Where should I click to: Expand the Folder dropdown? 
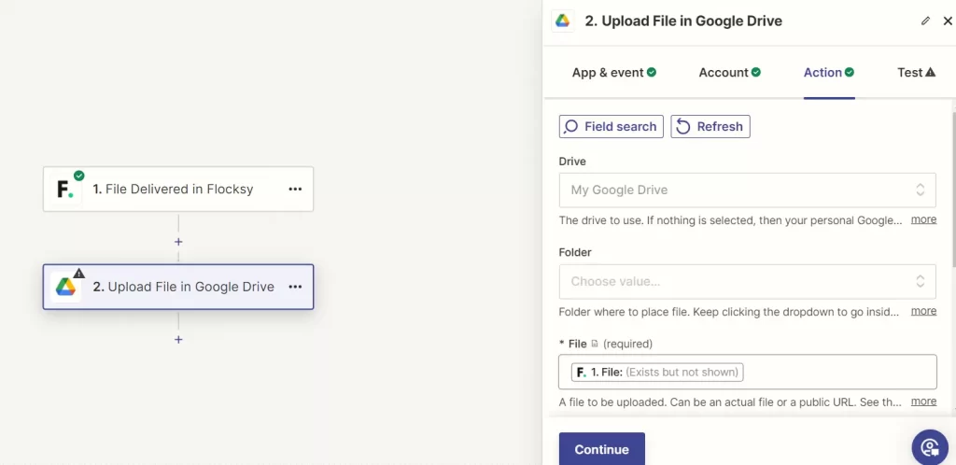click(x=747, y=281)
